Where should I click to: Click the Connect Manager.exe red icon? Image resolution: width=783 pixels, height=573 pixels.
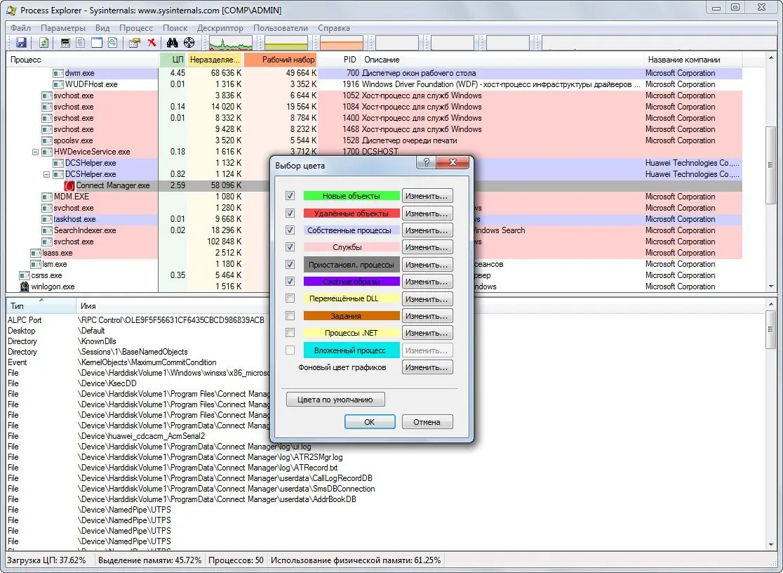click(69, 185)
